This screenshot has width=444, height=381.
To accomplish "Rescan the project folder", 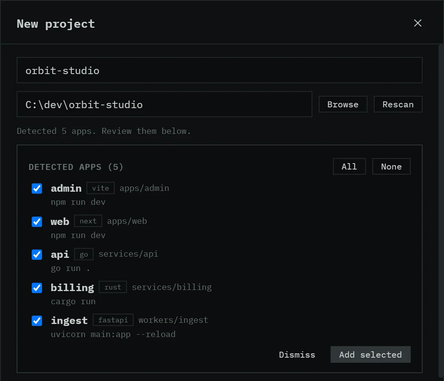I will point(398,104).
